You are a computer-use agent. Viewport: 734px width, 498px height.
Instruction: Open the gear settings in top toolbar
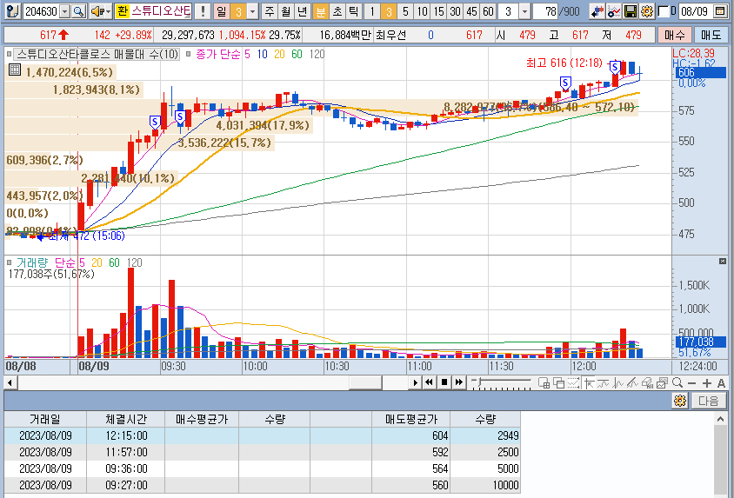[x=647, y=11]
